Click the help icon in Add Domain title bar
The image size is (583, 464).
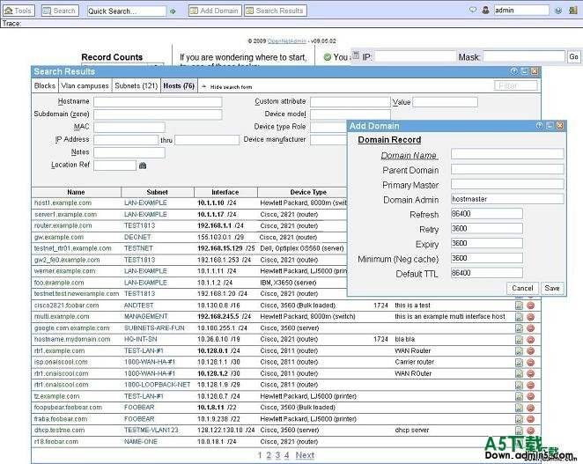(538, 126)
